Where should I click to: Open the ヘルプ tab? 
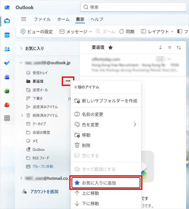click(x=97, y=20)
